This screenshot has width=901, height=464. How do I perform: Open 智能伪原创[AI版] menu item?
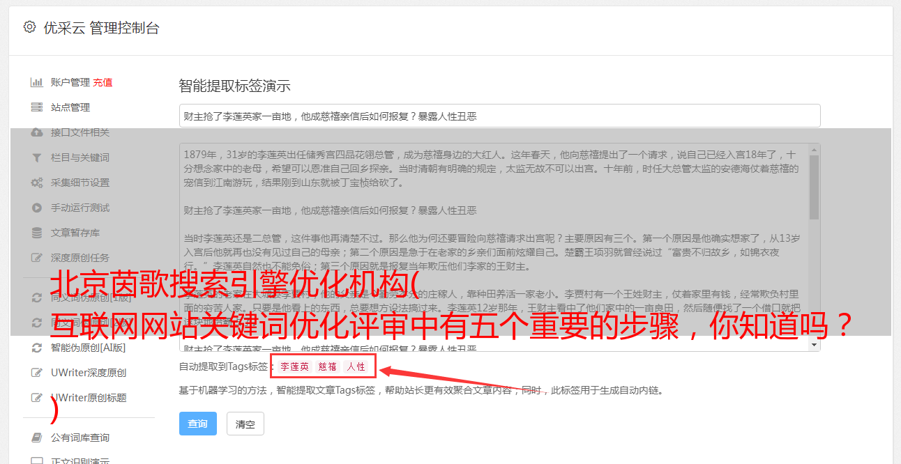[88, 348]
